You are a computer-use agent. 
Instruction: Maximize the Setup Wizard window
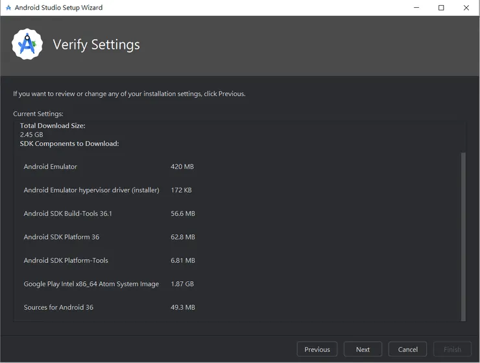pos(441,8)
